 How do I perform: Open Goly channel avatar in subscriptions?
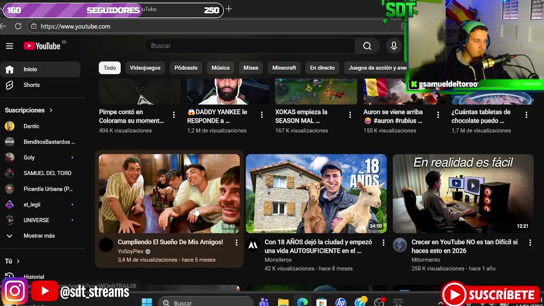9,158
